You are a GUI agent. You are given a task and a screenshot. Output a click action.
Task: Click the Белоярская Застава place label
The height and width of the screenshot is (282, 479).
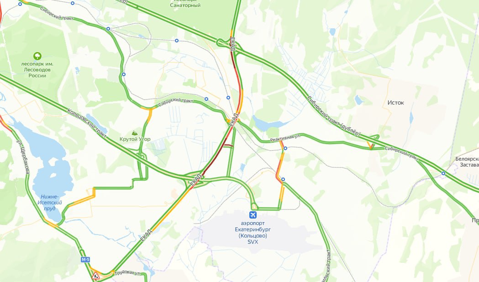coord(467,162)
